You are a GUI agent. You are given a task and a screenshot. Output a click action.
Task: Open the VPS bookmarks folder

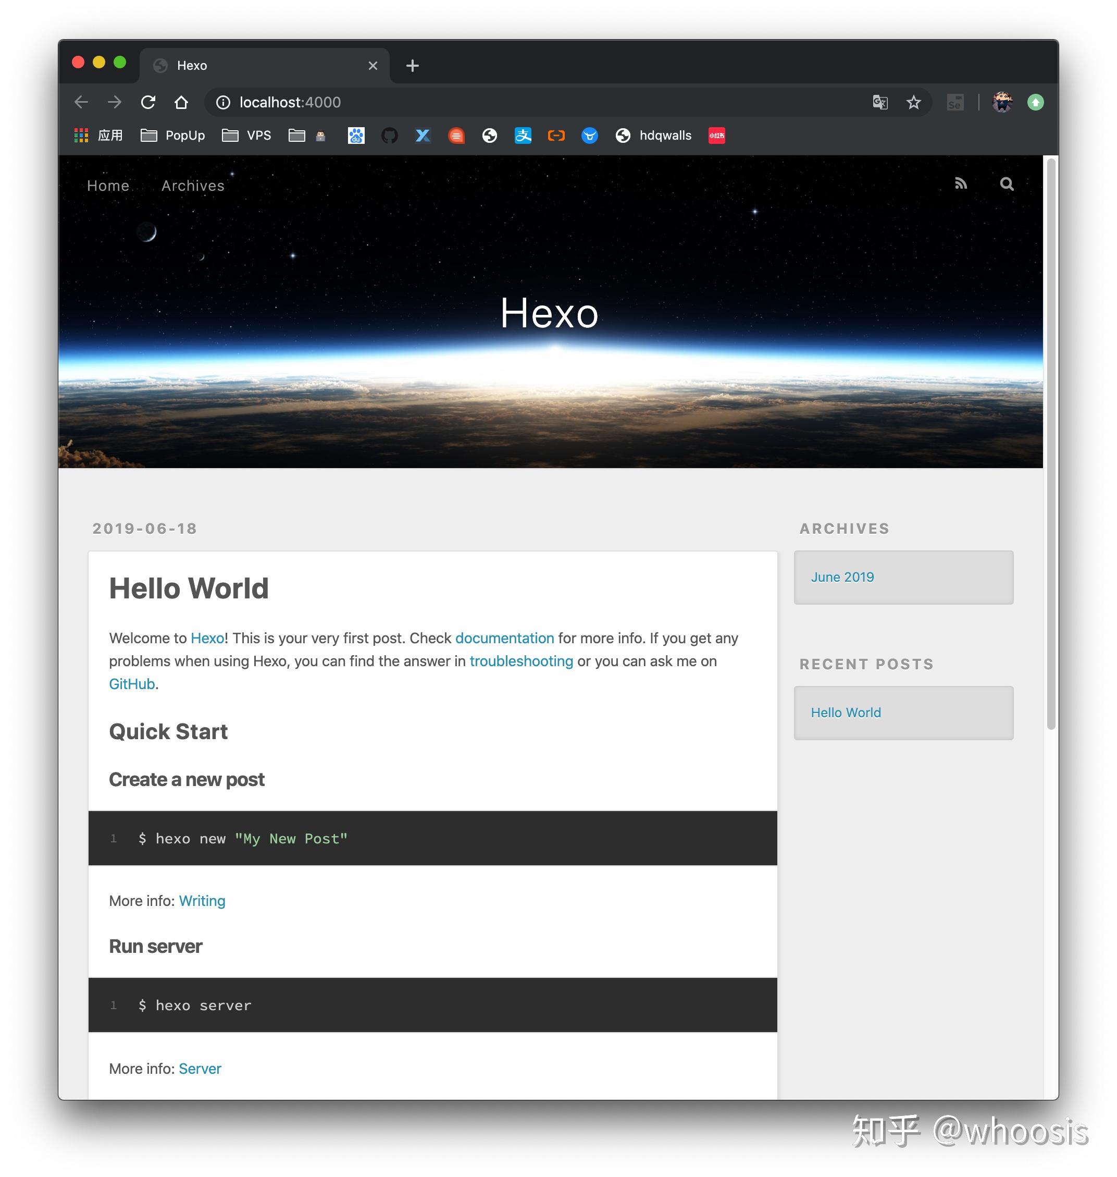click(x=245, y=135)
